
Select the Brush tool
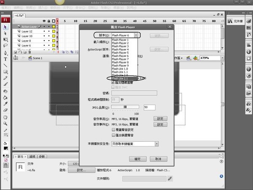click(5, 84)
